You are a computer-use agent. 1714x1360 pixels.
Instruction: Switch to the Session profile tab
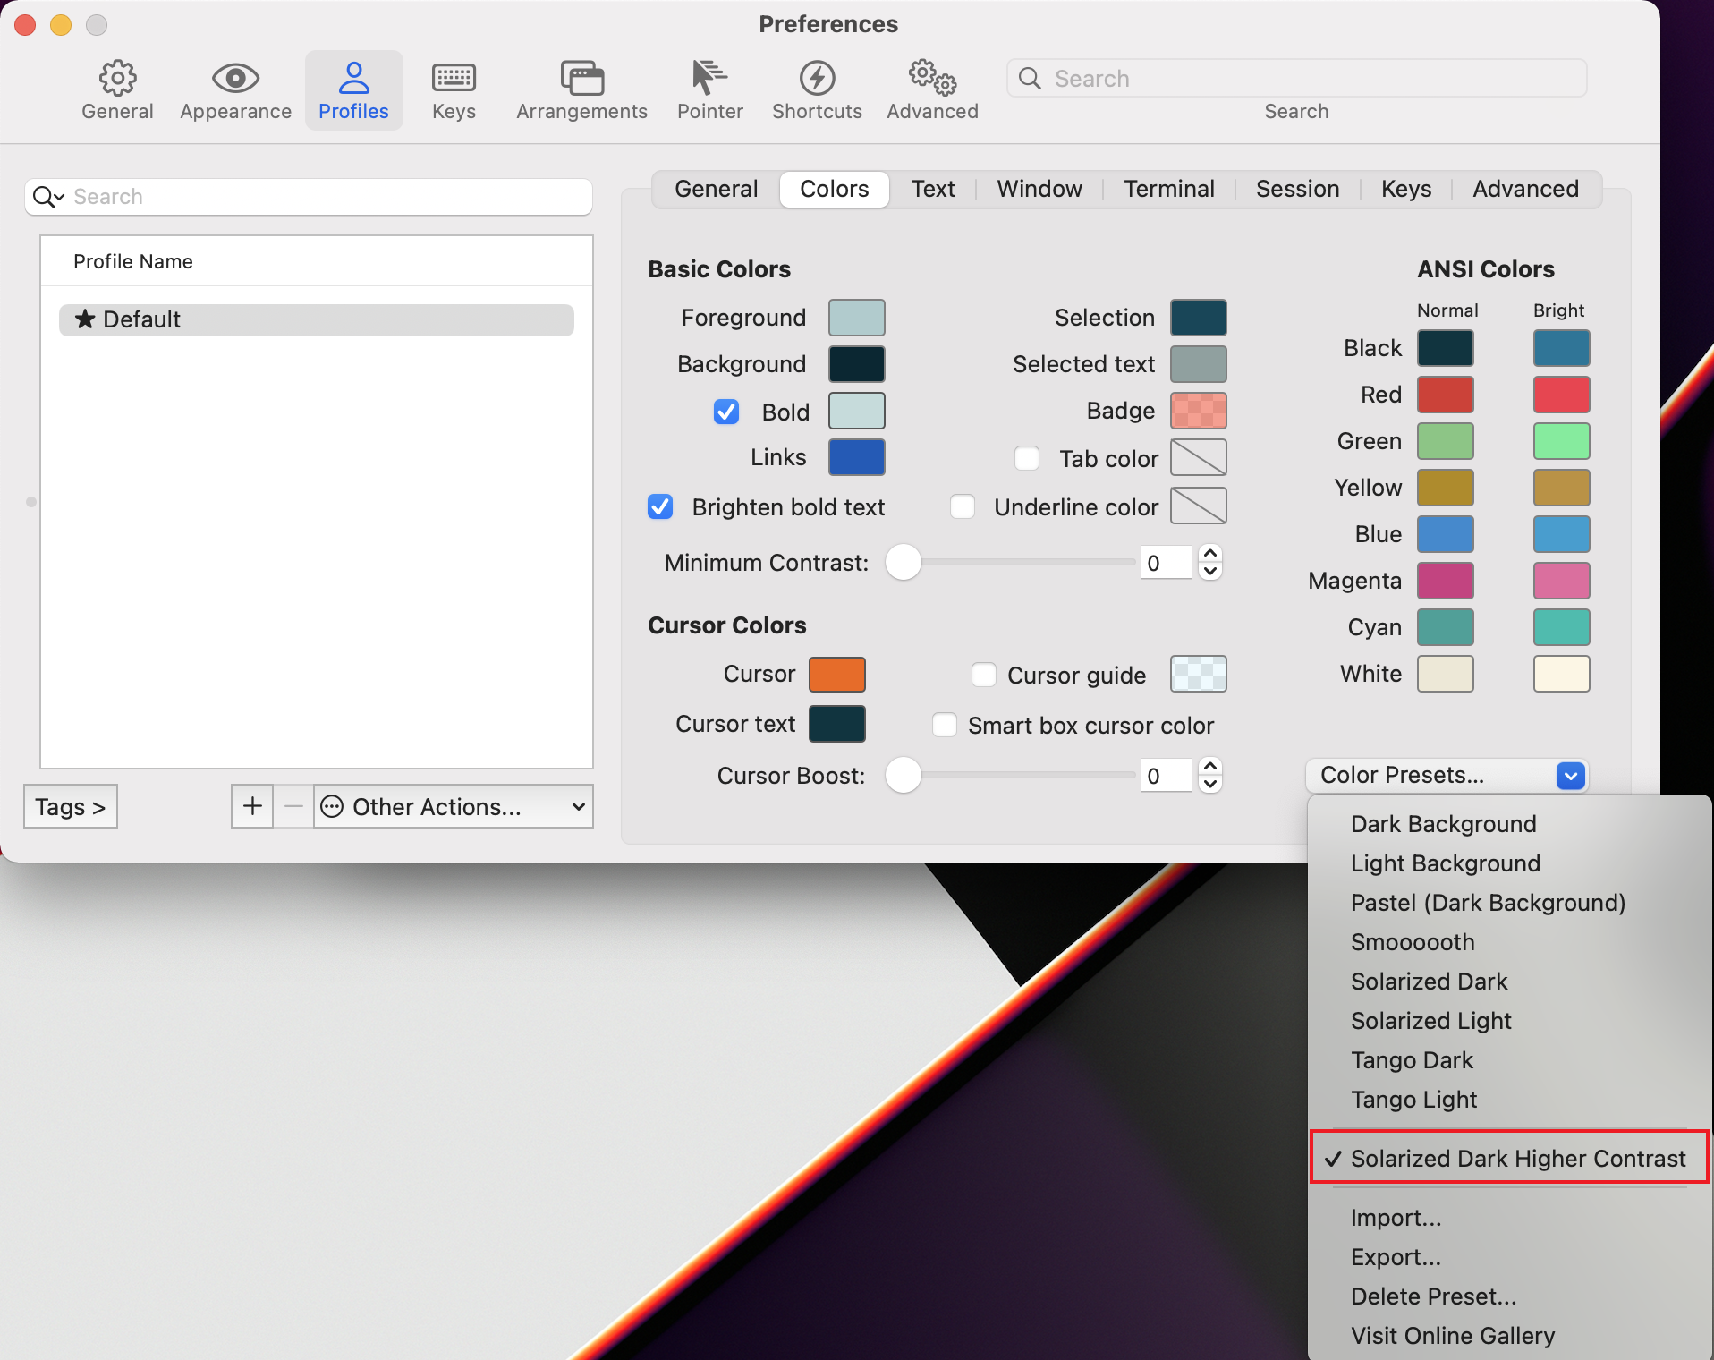click(1297, 189)
